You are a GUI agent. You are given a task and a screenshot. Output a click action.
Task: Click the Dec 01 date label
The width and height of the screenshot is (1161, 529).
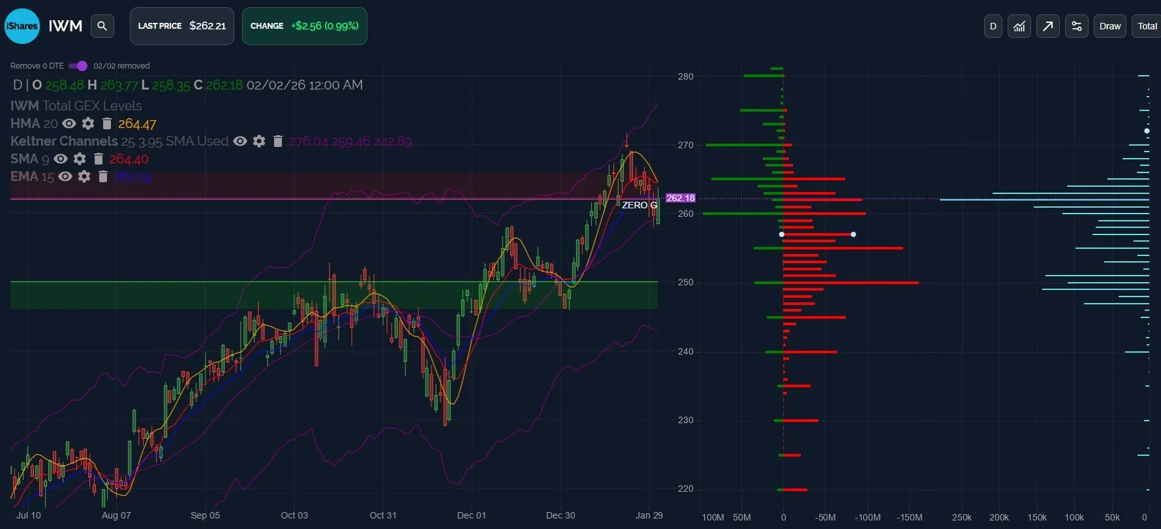click(x=472, y=515)
